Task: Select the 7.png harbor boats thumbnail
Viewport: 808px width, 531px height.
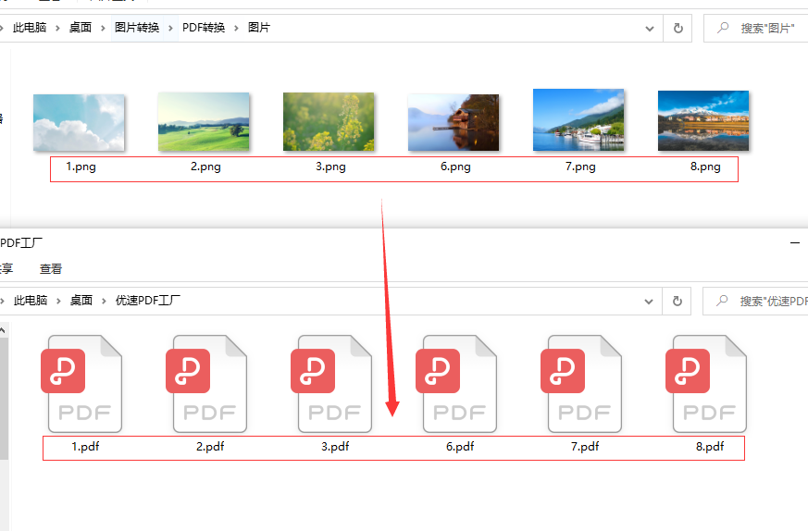Action: (x=578, y=120)
